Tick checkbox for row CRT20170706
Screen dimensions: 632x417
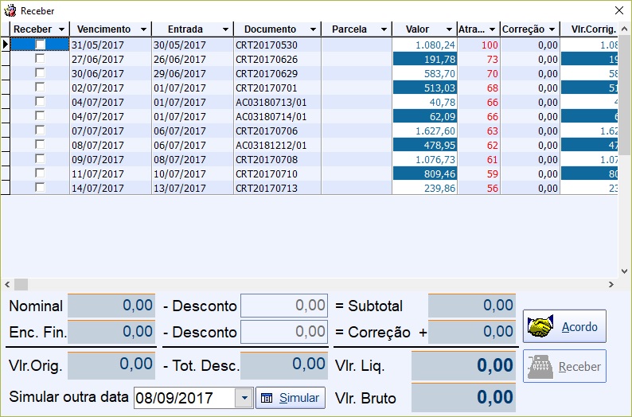[x=40, y=131]
